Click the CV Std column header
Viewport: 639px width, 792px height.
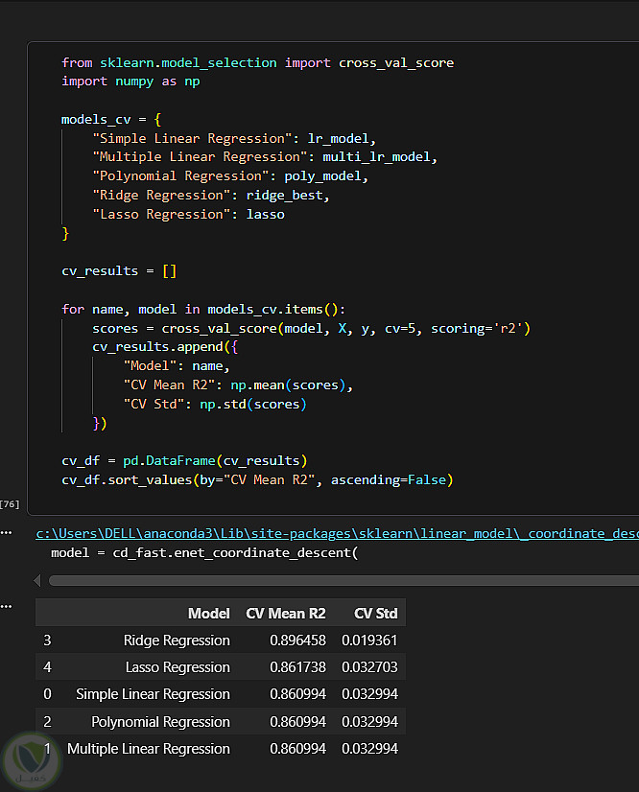pyautogui.click(x=375, y=613)
